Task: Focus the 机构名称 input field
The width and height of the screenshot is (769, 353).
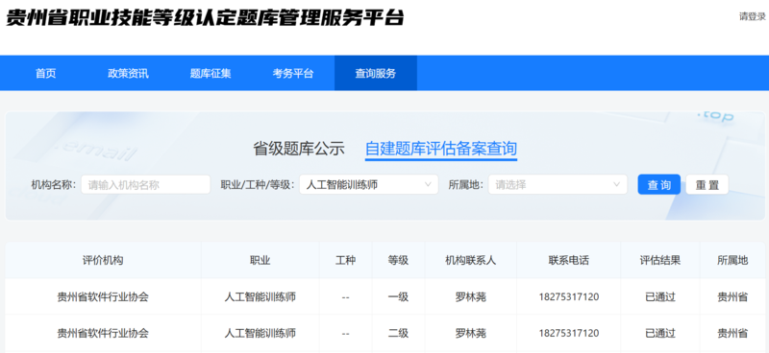Action: tap(146, 184)
